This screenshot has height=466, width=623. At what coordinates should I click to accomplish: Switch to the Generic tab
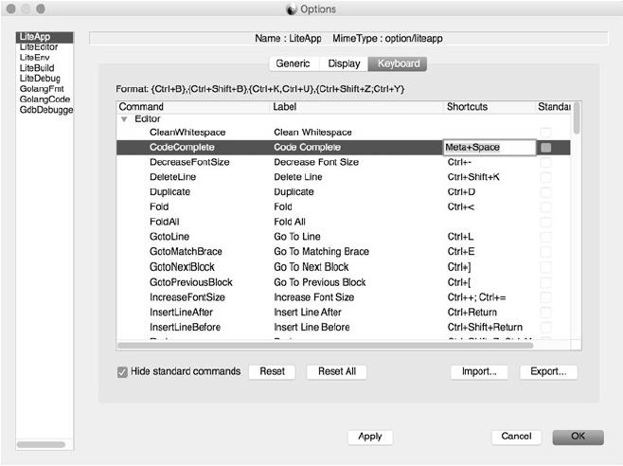pos(293,63)
